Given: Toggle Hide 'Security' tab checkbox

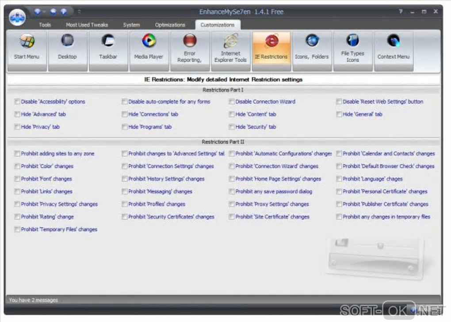Looking at the screenshot, I should click(232, 127).
